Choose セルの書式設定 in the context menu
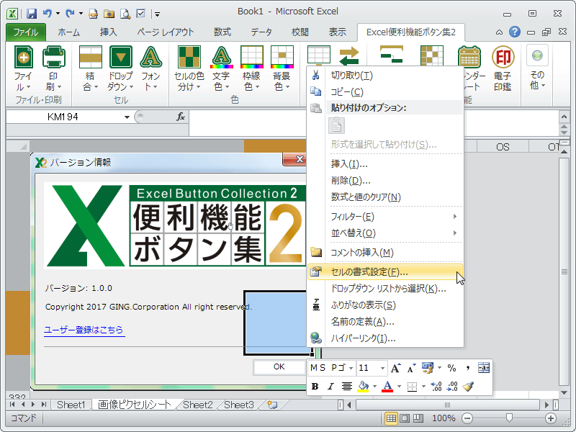 coord(385,272)
